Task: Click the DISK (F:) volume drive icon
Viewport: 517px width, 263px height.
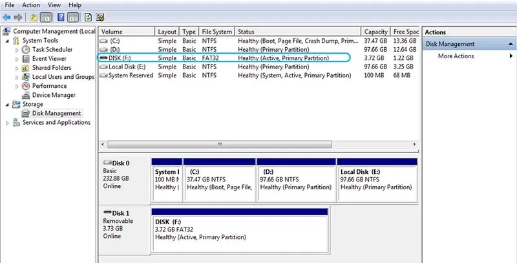Action: tap(104, 58)
